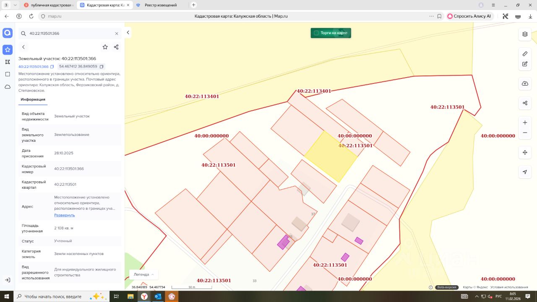Viewport: 537px width, 302px height.
Task: Reload the current browser page
Action: pos(31,16)
